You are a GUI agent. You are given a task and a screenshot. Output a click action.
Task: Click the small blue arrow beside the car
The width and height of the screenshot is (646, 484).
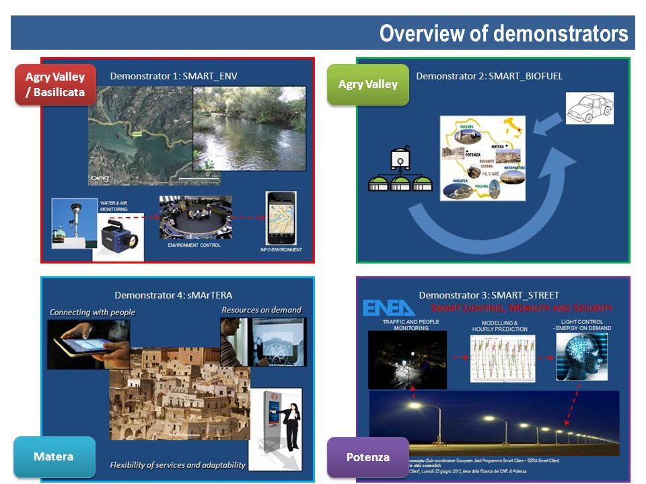[547, 124]
